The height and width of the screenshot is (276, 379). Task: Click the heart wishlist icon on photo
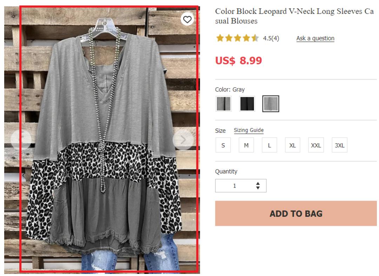(x=188, y=20)
